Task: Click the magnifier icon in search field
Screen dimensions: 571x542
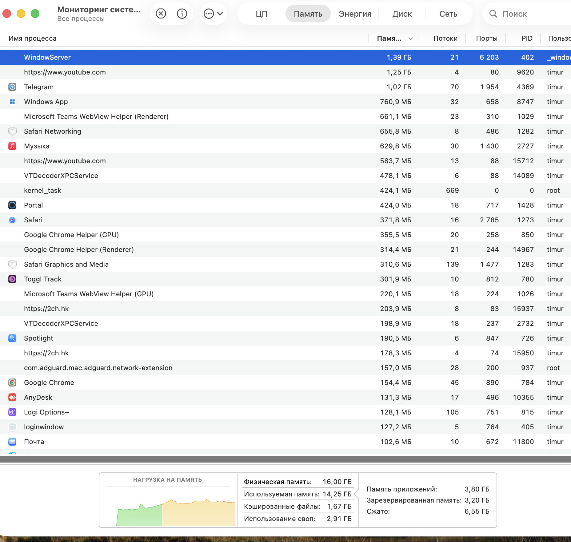Action: click(493, 14)
